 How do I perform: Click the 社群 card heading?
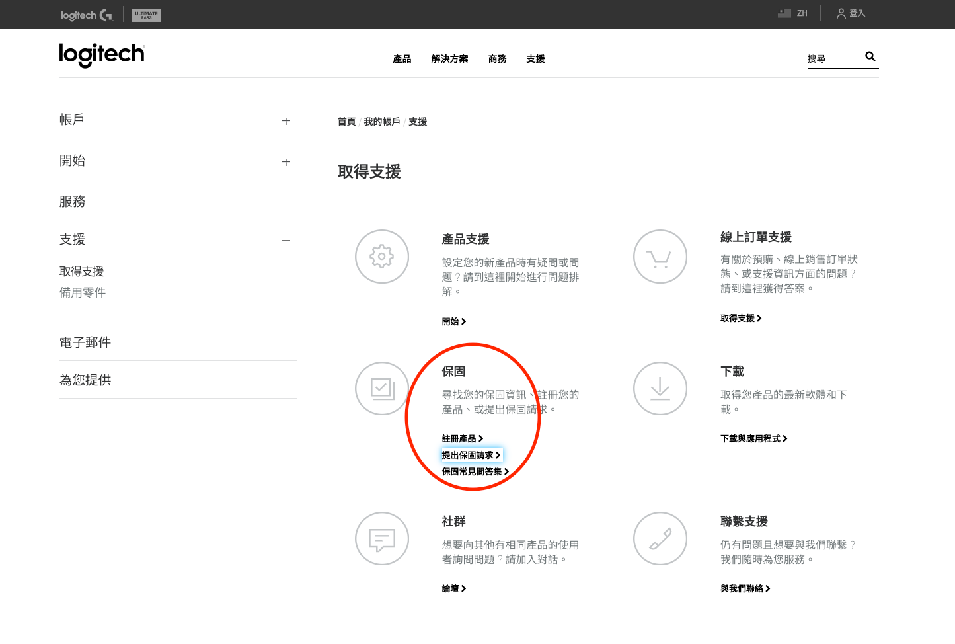(454, 522)
